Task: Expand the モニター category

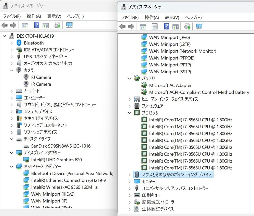Action: [130, 181]
